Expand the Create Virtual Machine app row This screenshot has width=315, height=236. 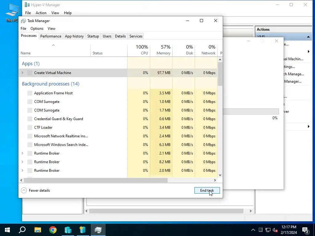pos(22,73)
